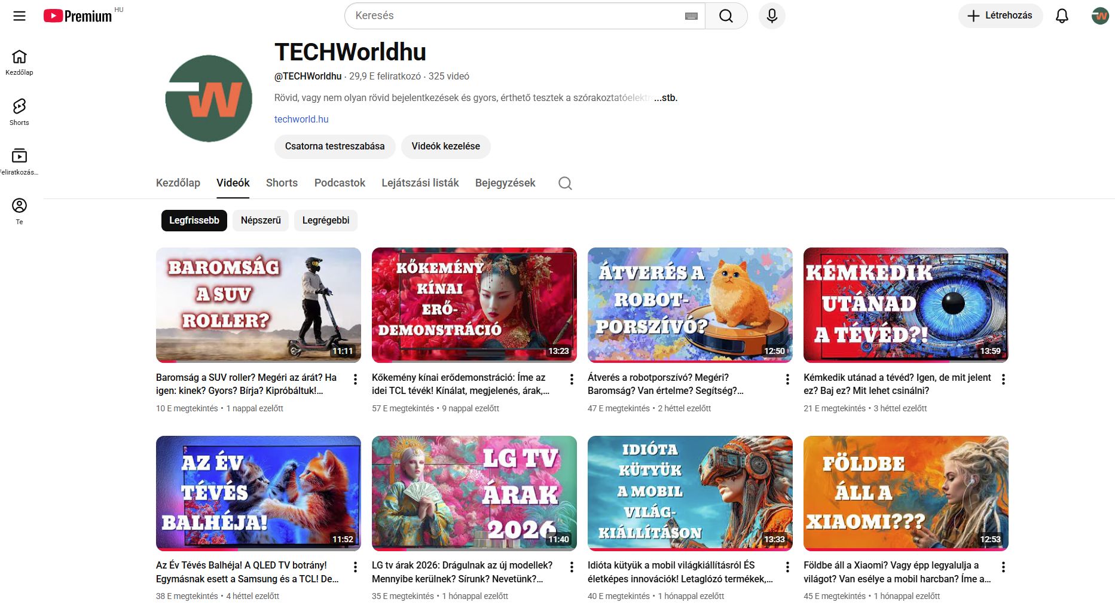
Task: Open the techworld.hu link
Action: [x=301, y=120]
